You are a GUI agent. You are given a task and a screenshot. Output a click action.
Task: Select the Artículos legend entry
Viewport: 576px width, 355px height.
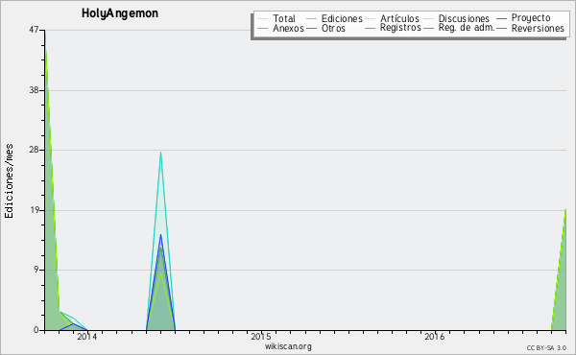point(399,18)
